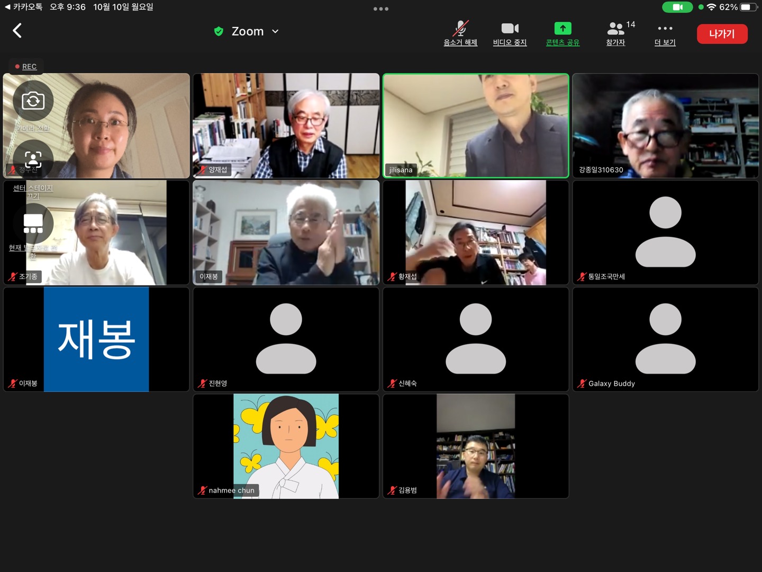762x572 pixels.
Task: Click the REC recording indicator
Action: tap(26, 66)
